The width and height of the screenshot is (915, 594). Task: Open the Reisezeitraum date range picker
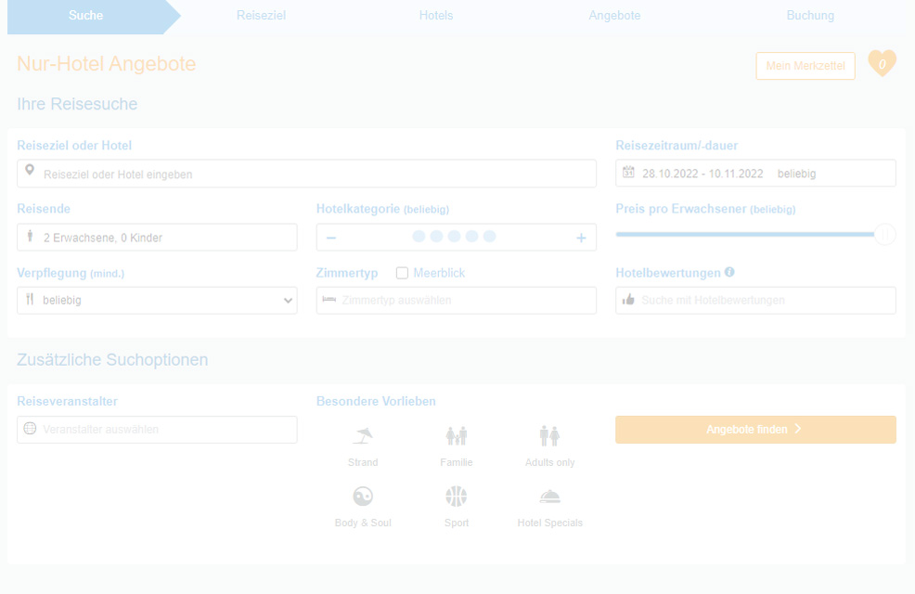click(x=755, y=174)
